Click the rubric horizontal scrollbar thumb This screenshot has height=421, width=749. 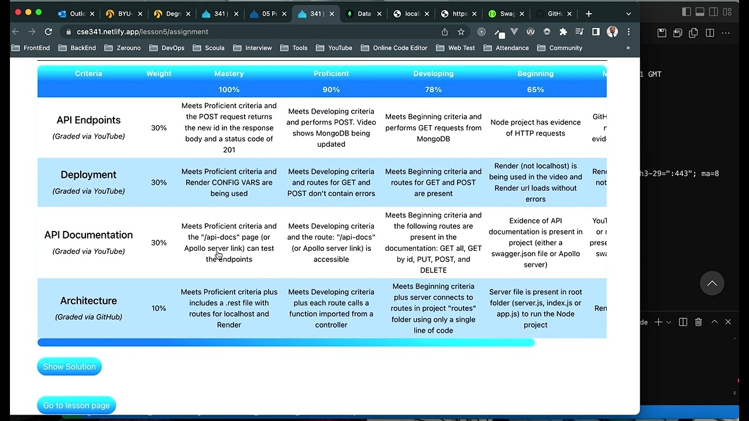[x=286, y=343]
